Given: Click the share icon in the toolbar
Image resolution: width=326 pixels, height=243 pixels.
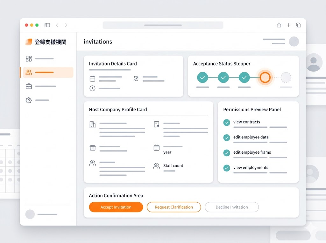Looking at the screenshot, I should (279, 25).
